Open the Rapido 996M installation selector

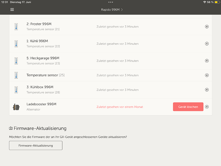coord(112,10)
